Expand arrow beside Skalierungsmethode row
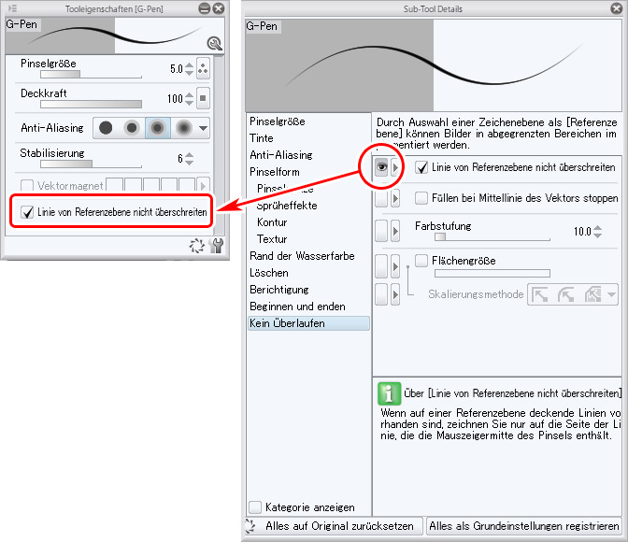 (395, 294)
